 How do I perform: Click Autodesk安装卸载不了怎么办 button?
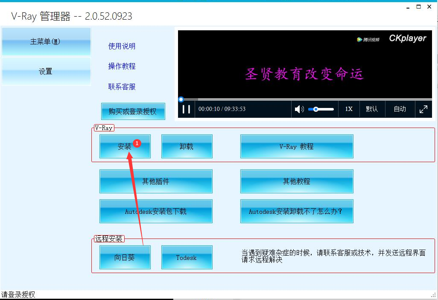(x=297, y=211)
